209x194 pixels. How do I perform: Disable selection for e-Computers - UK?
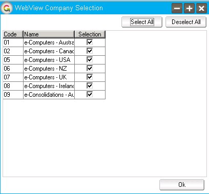[90, 77]
